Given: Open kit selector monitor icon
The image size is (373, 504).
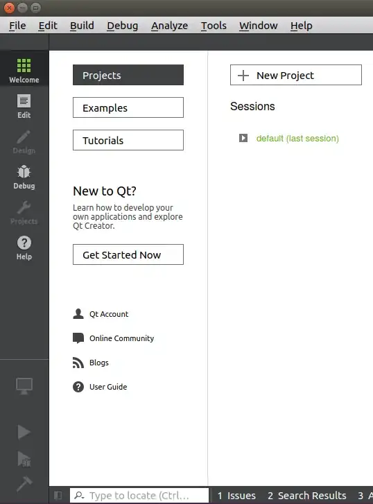Looking at the screenshot, I should (x=24, y=385).
